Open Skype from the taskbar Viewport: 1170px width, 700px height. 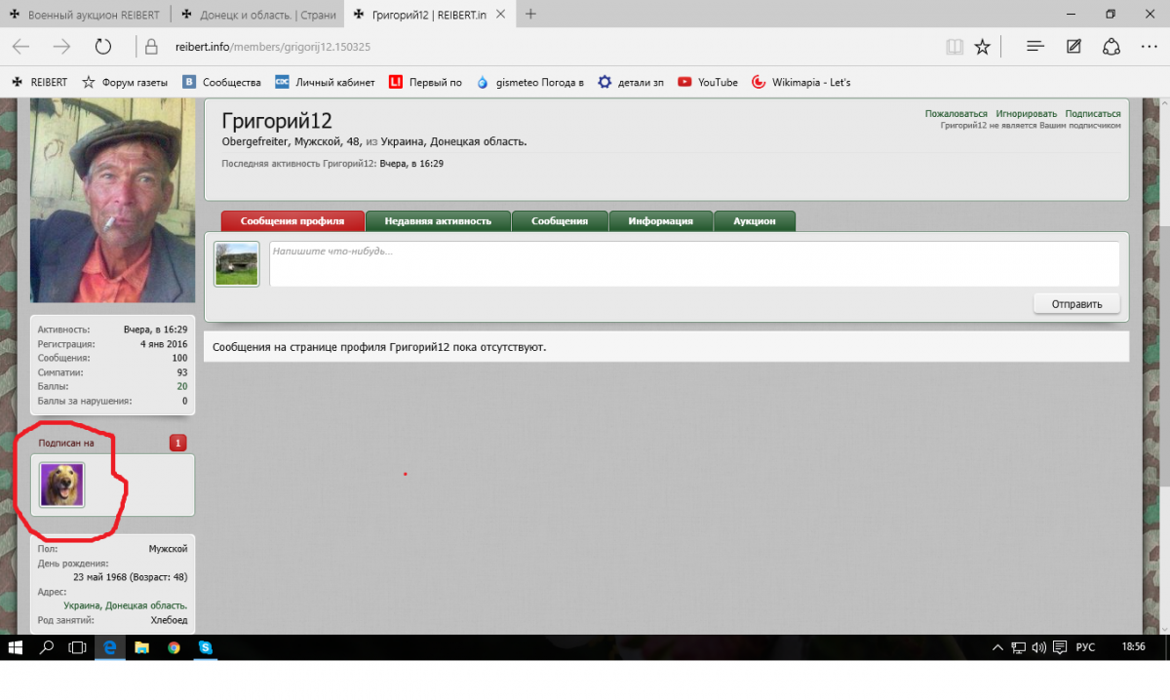tap(206, 647)
